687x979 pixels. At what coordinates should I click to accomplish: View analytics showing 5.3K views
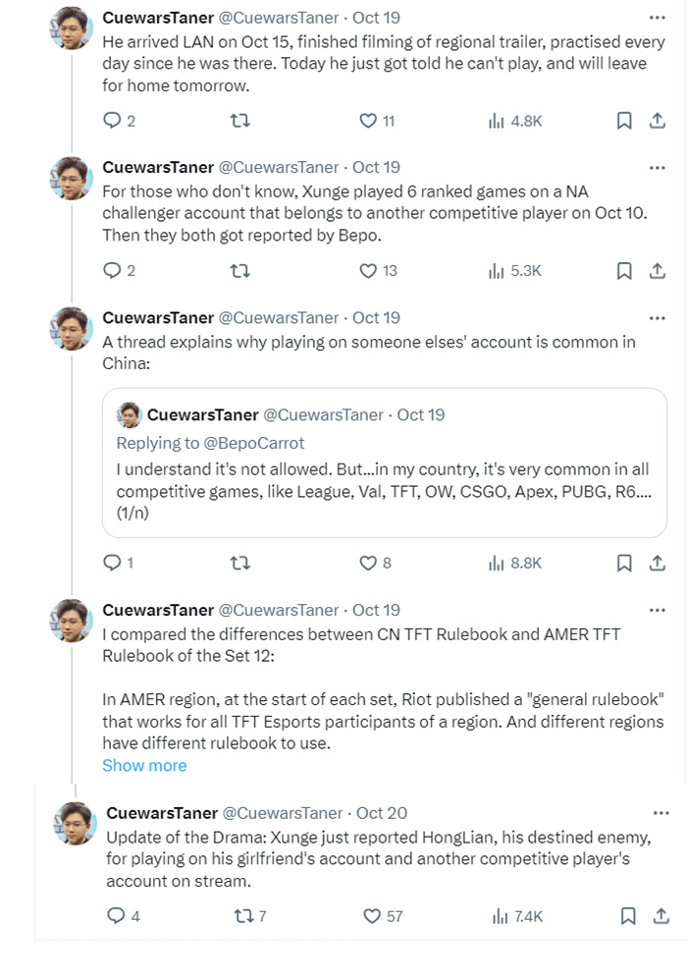pos(515,270)
